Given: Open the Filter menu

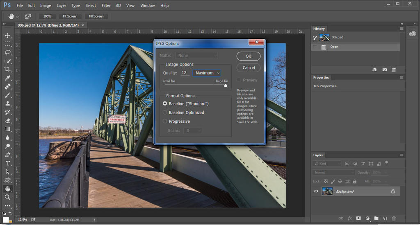Looking at the screenshot, I should [106, 6].
